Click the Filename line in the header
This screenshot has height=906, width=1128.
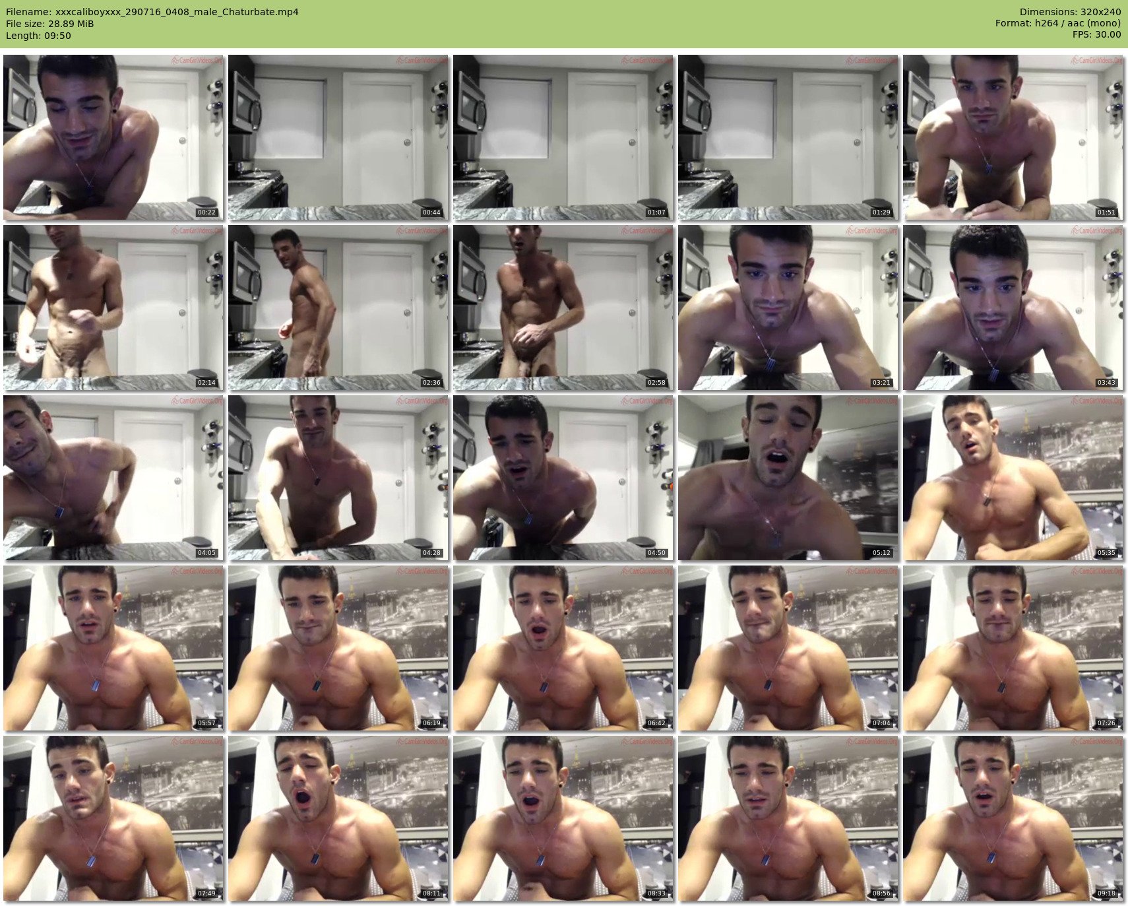[152, 12]
